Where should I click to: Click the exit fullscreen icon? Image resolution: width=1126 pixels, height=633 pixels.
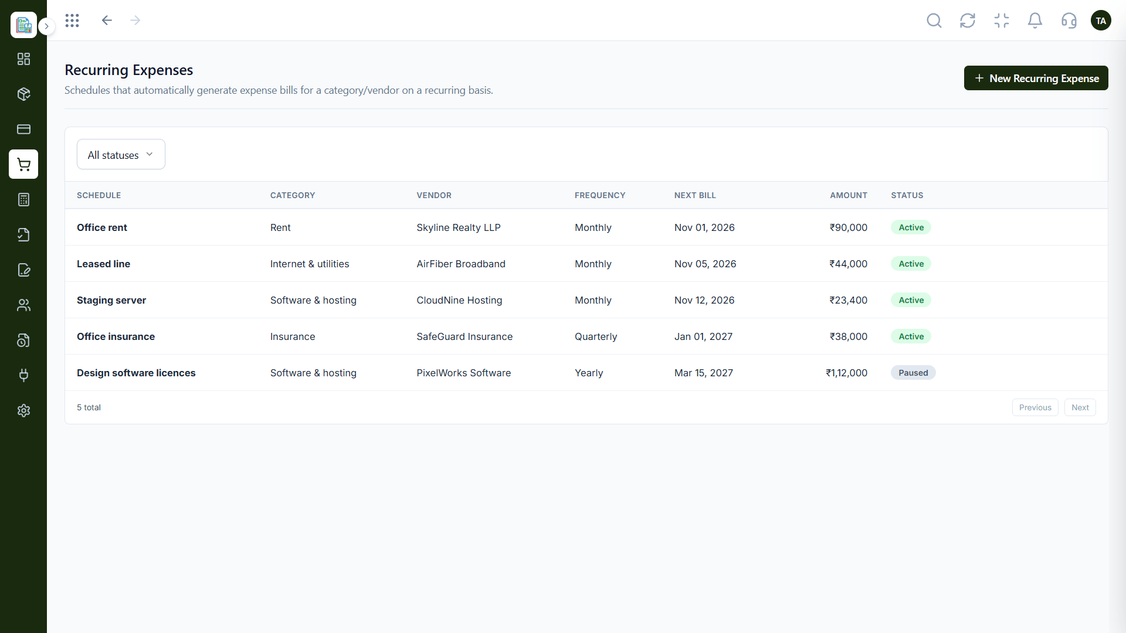click(1002, 21)
